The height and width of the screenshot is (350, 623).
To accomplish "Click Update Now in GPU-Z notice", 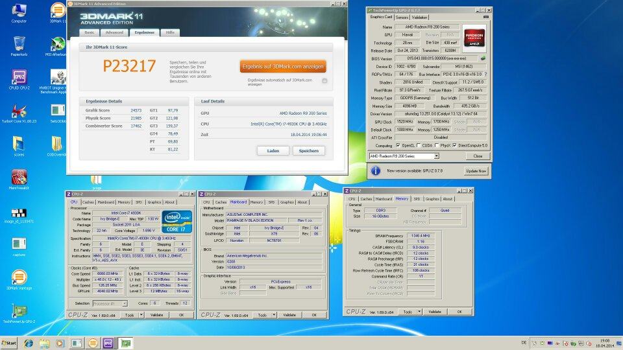I will 476,171.
